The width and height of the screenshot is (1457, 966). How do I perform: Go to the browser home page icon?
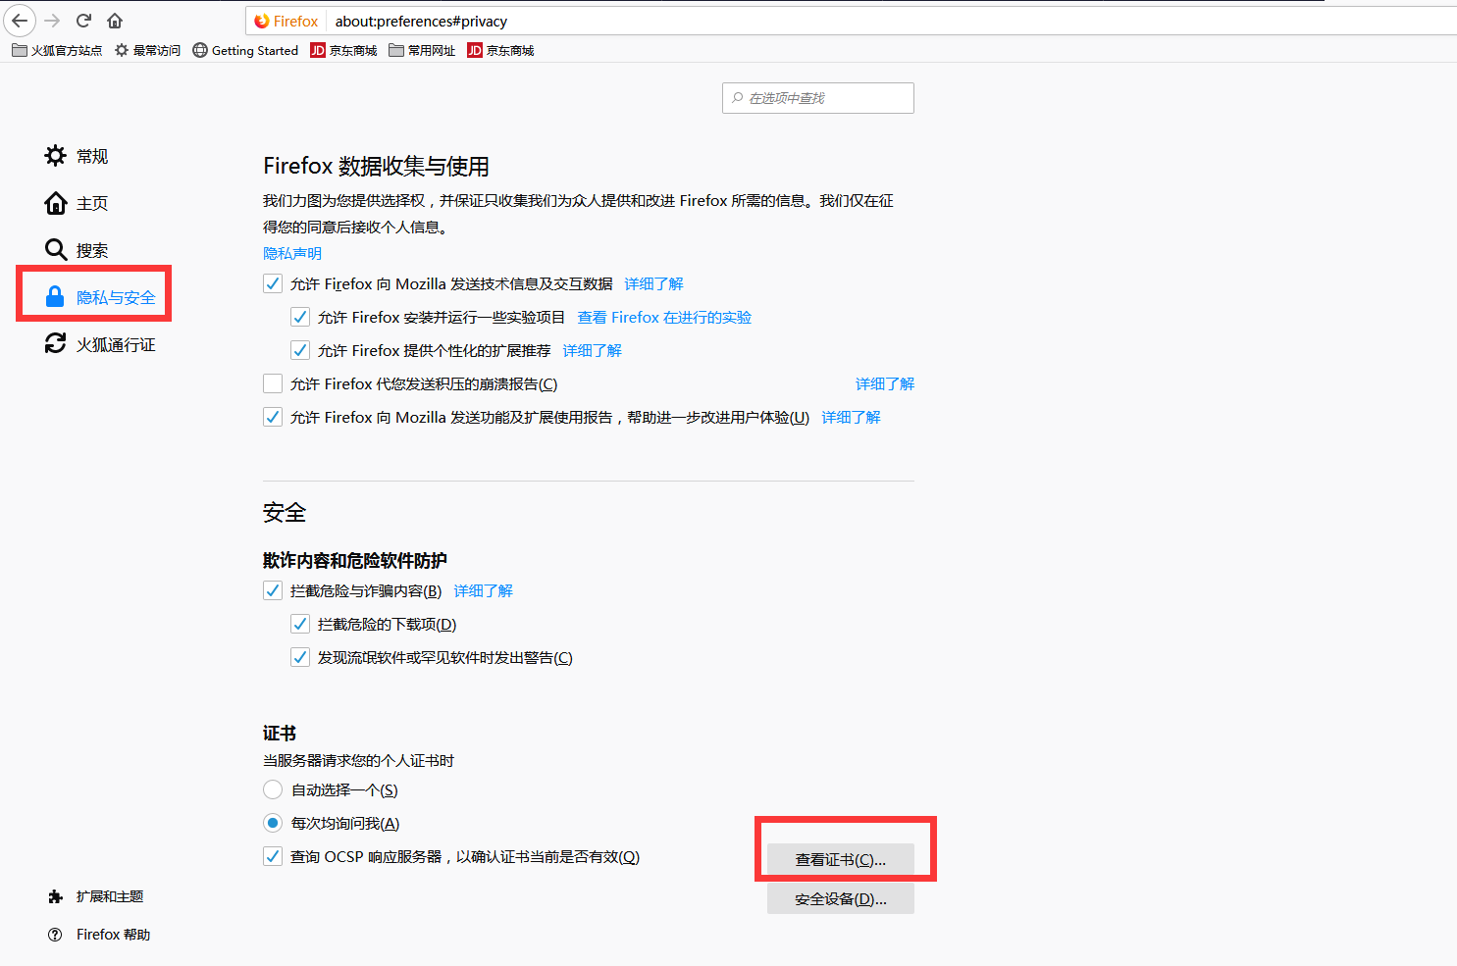coord(115,21)
